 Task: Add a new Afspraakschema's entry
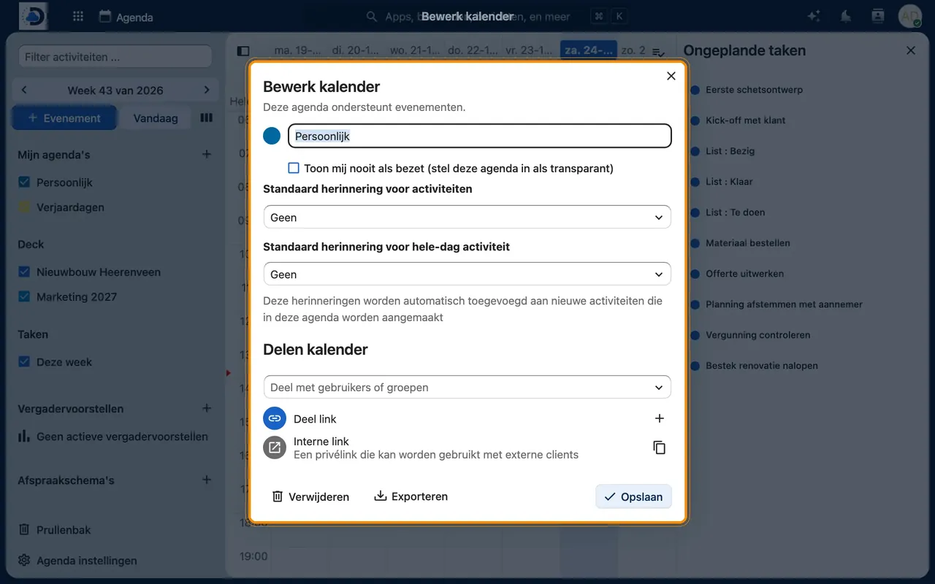point(207,480)
